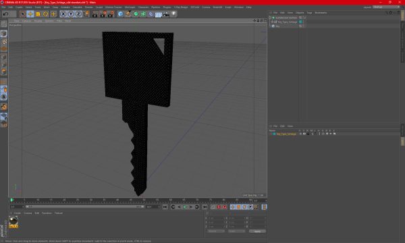Open the viewport Cameras menu
Image resolution: width=405 pixels, height=243 pixels.
[x=26, y=21]
